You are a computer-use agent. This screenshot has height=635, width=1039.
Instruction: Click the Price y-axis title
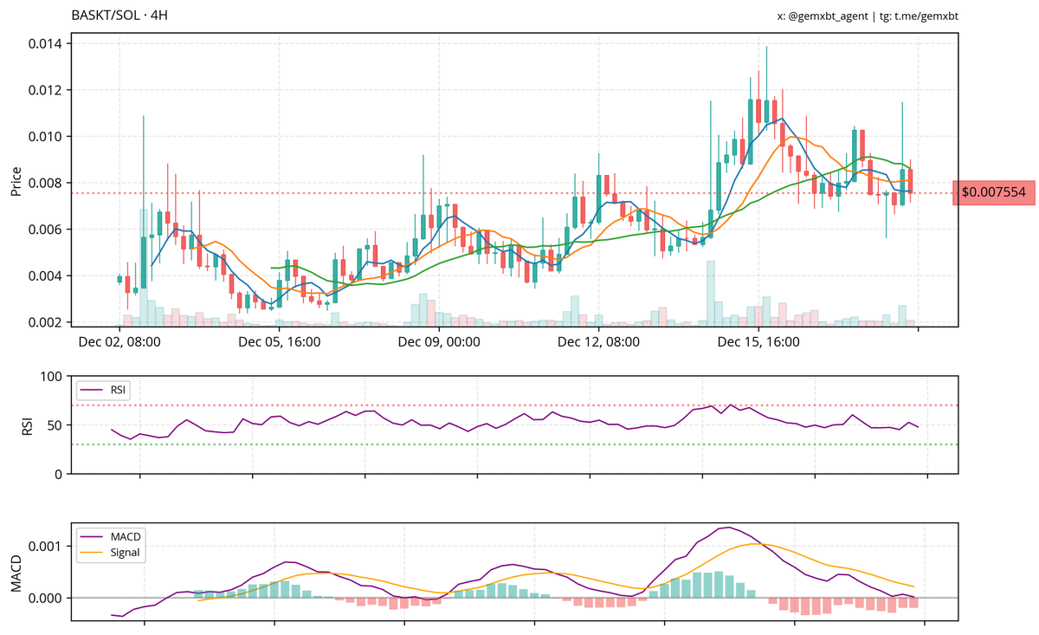tap(16, 180)
